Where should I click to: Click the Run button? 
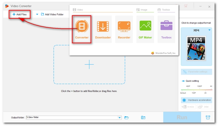[x=182, y=117]
